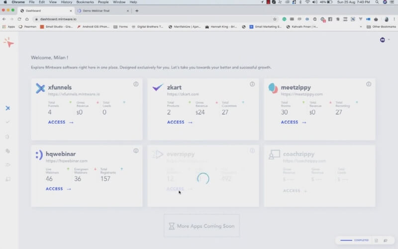Reload the dashboard page
Screen dimensions: 398x249
[x=19, y=19]
